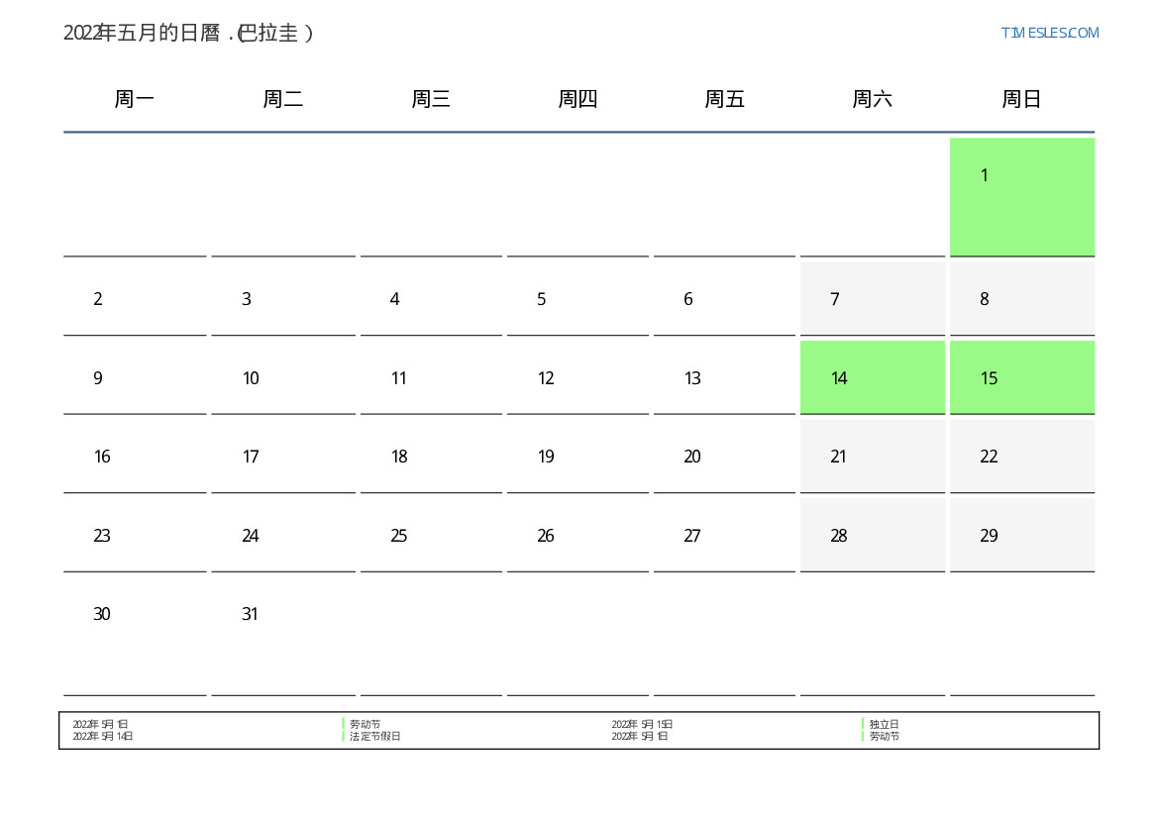
Task: Open the TIMESLES.COM link
Action: pos(1049,33)
